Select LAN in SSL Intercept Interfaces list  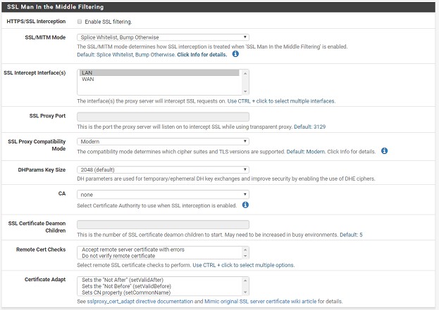pyautogui.click(x=159, y=72)
